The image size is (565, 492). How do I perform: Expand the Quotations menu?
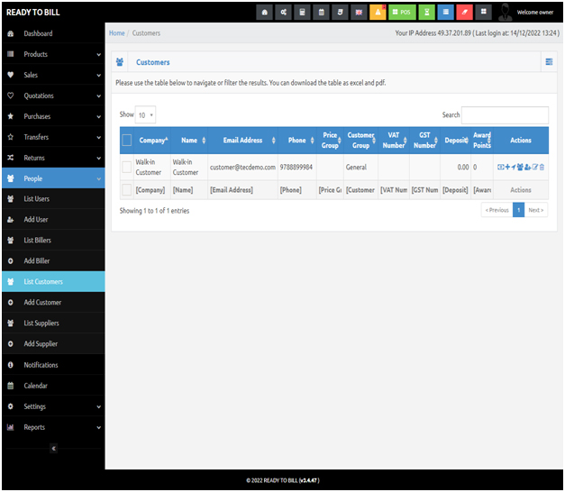coord(53,96)
